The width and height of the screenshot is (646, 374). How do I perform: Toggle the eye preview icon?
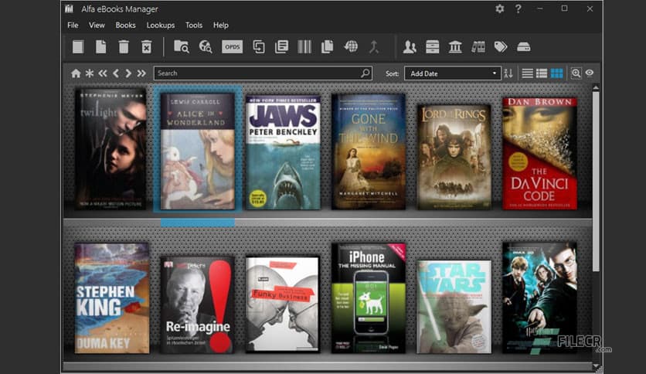click(590, 73)
